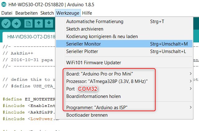Click Bootloader brennen
The image size is (199, 131).
(87, 115)
